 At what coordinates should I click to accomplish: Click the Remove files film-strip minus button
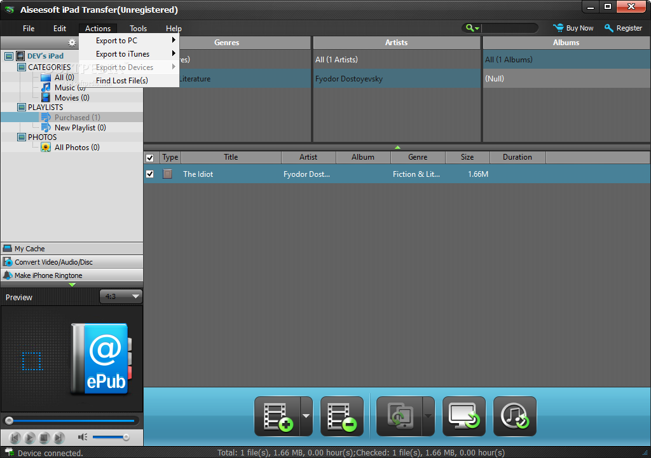tap(342, 417)
